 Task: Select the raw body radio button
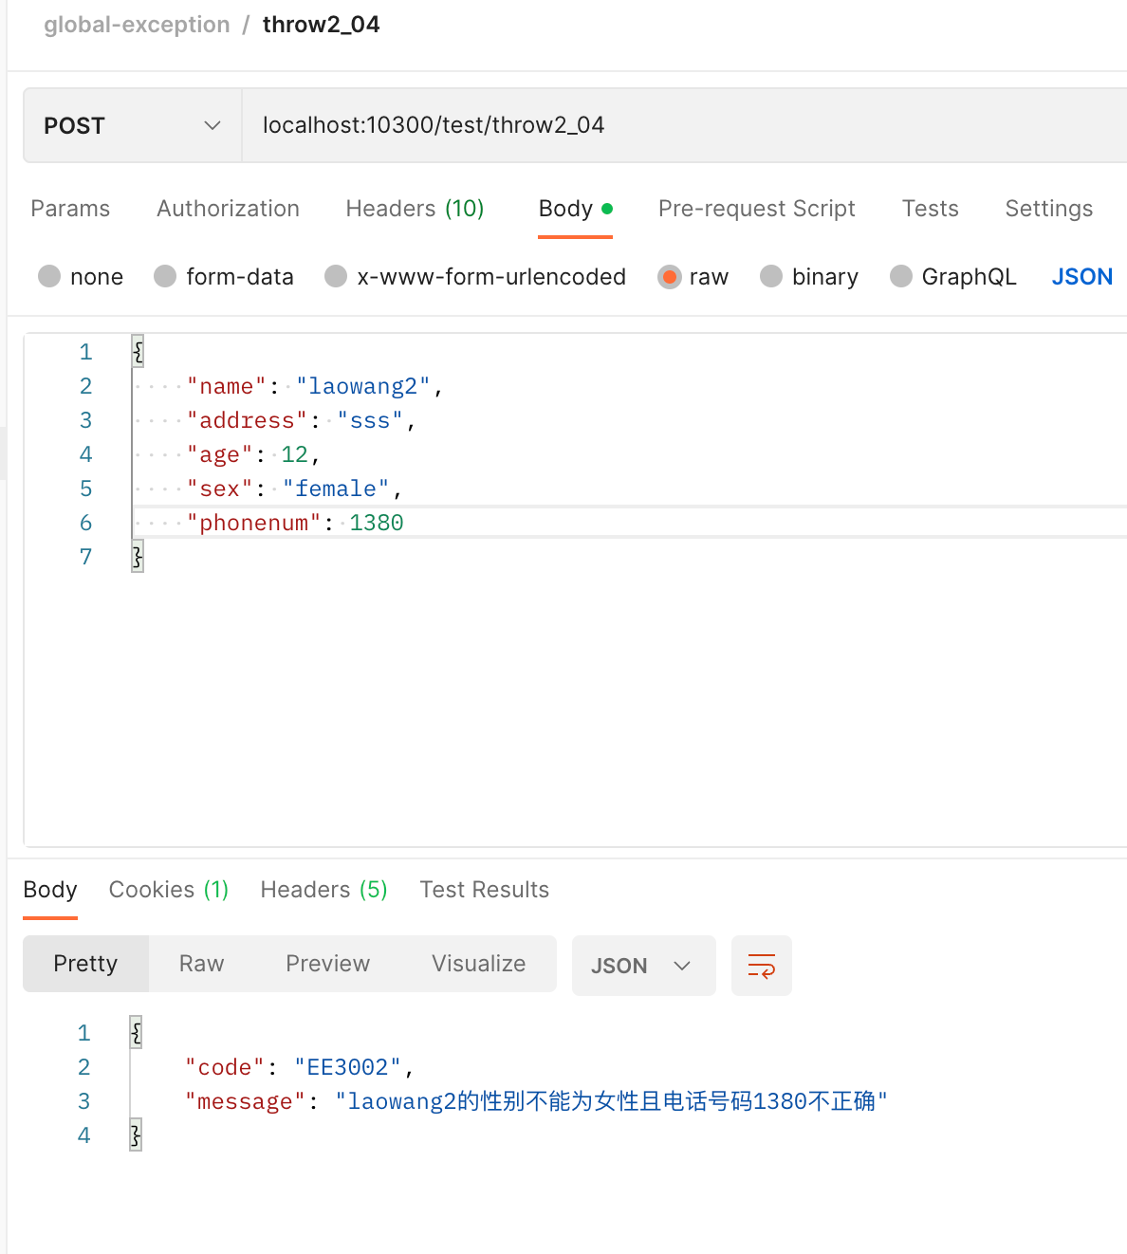tap(670, 277)
